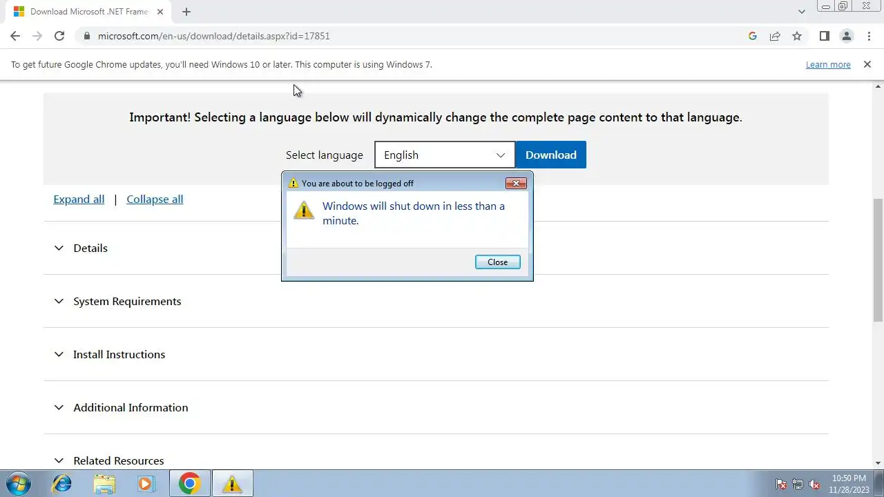Click the scrollbar up arrow
The image size is (884, 497).
[878, 86]
